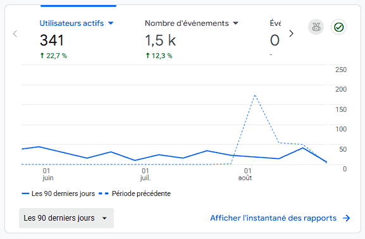Click the Les 90 derniers jours legend entry
The image size is (365, 239).
tap(58, 193)
